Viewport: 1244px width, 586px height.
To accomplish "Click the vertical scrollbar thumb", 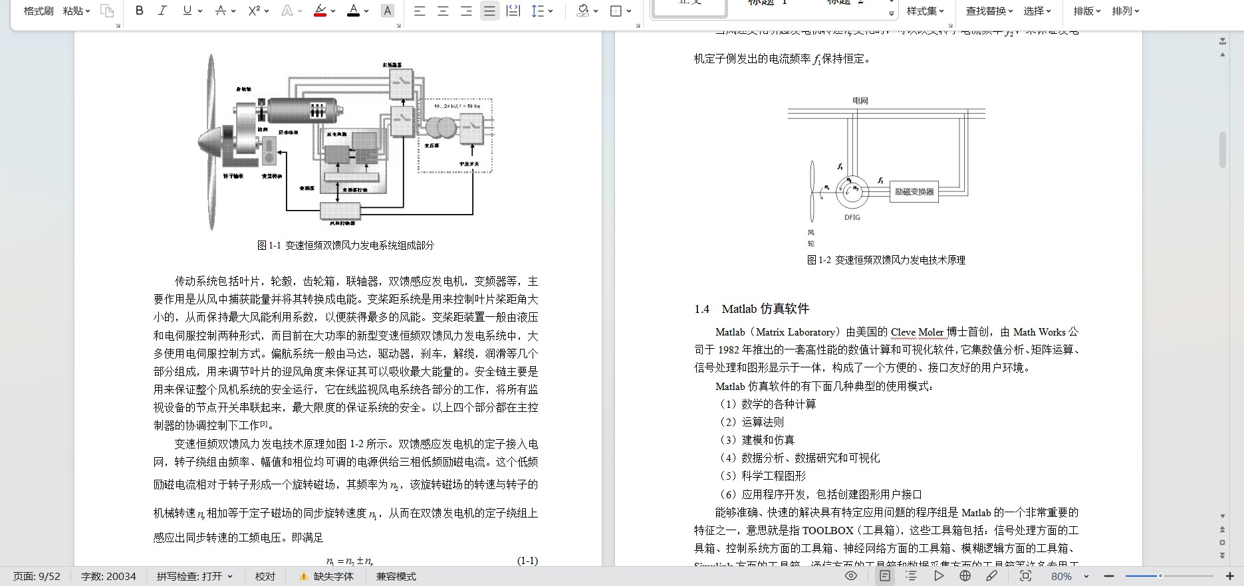I will pyautogui.click(x=1223, y=149).
